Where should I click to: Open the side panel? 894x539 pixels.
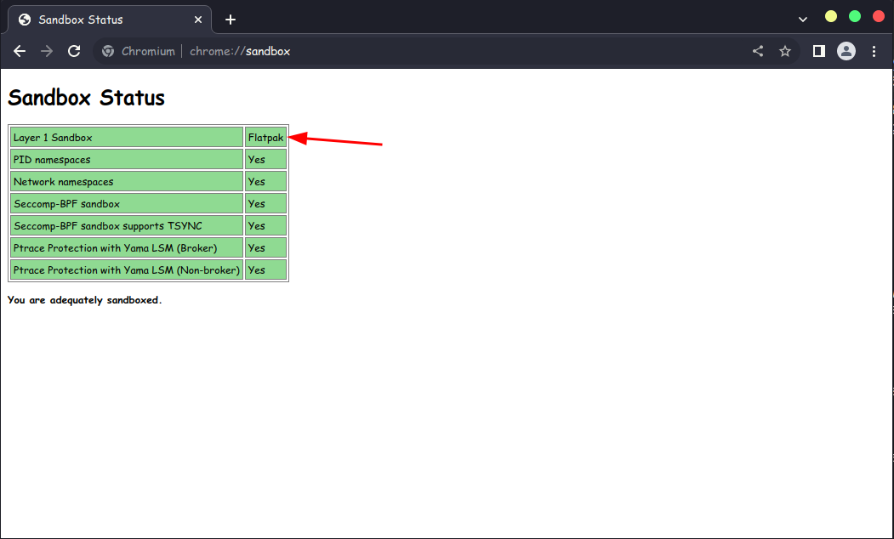click(819, 51)
